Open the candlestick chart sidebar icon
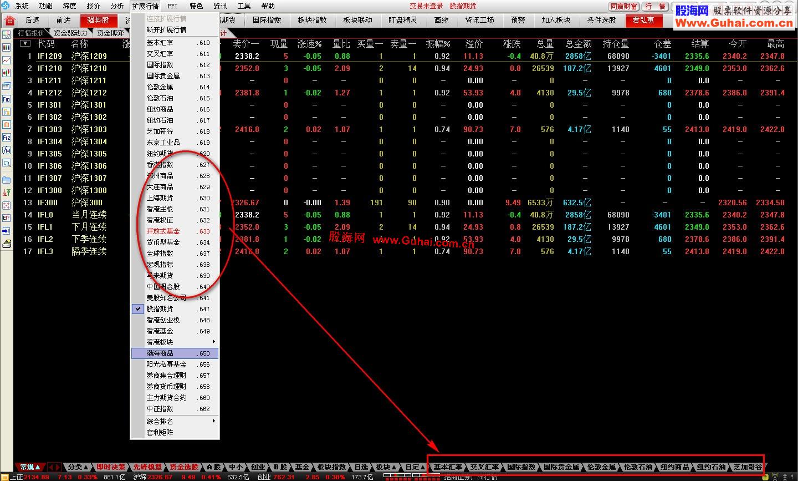798x481 pixels. tap(6, 73)
